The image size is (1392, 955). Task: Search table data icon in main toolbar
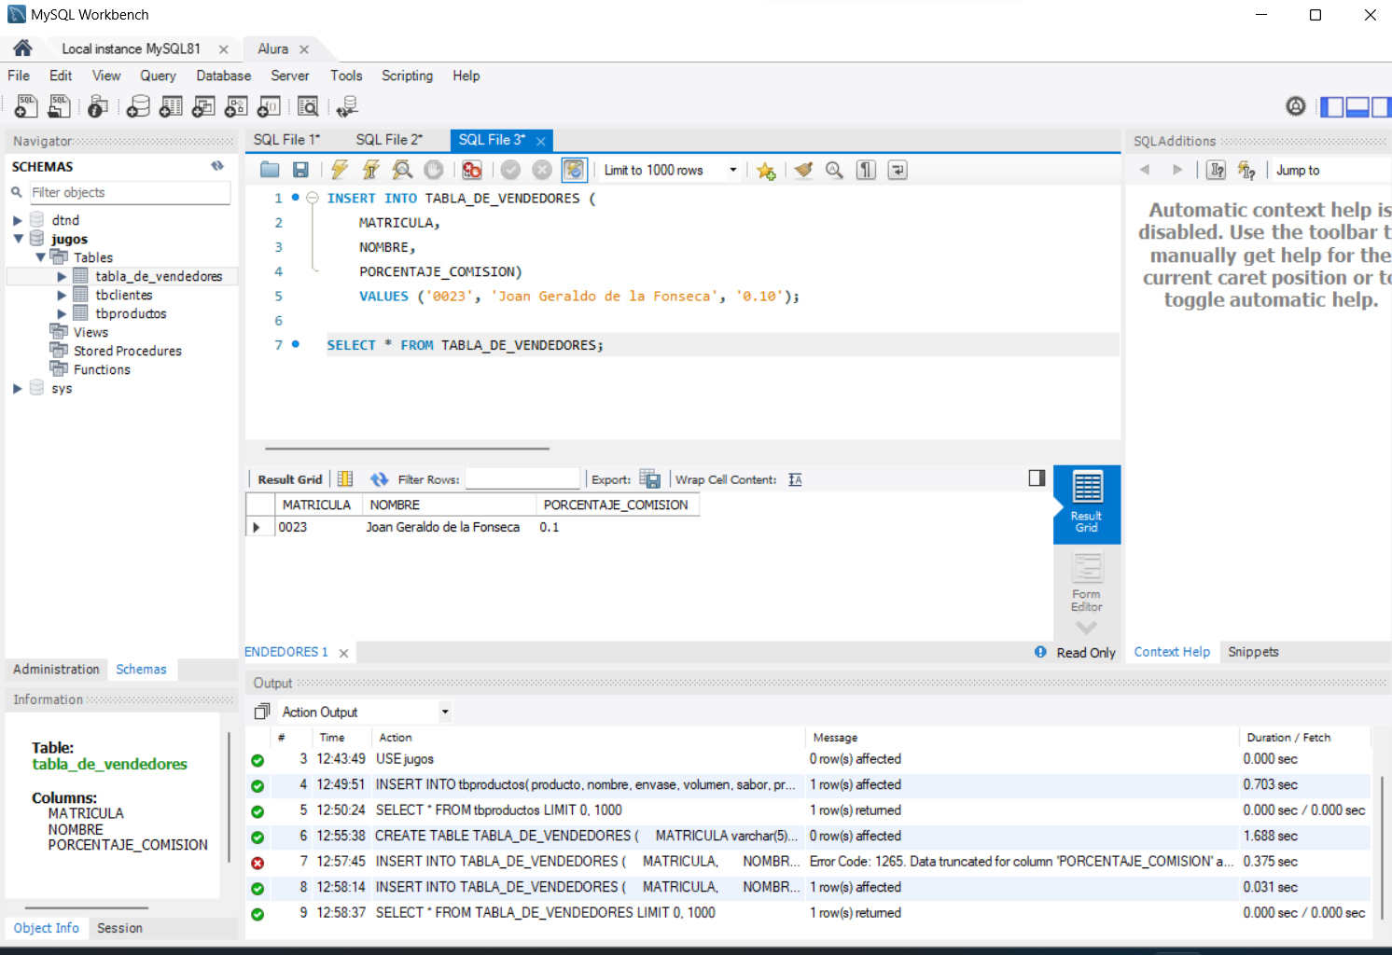pyautogui.click(x=308, y=106)
